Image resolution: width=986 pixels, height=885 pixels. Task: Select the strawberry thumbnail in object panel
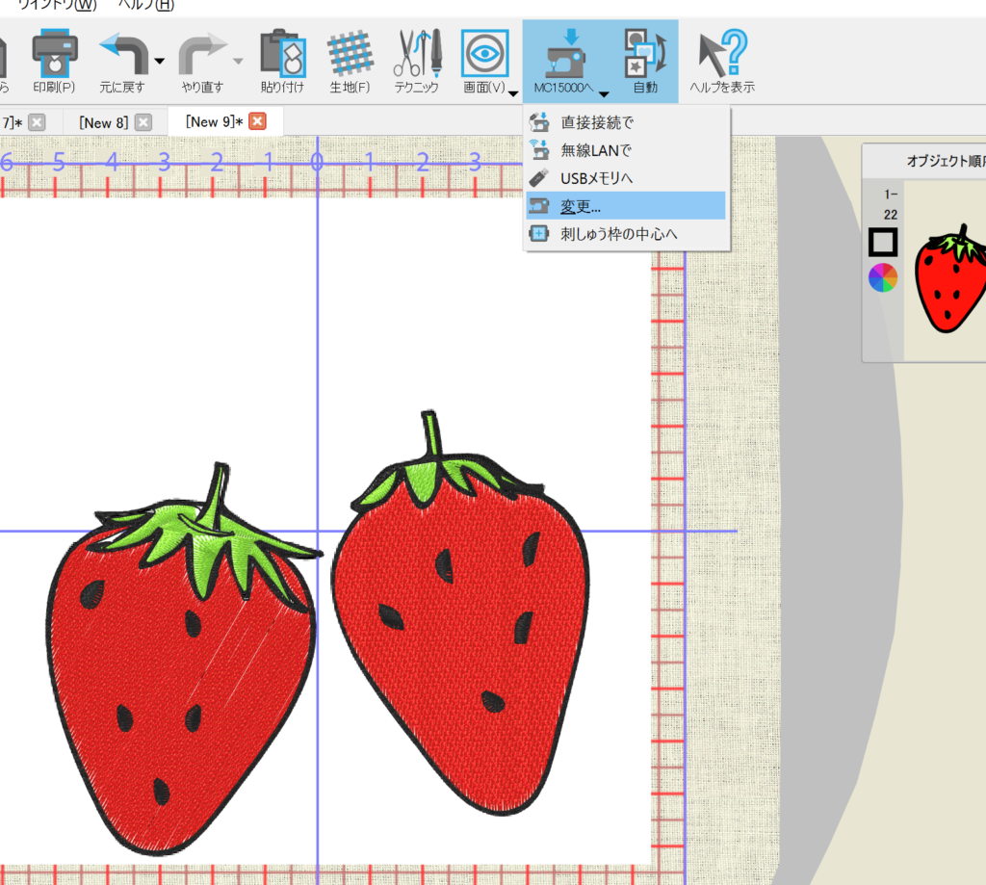click(x=951, y=281)
